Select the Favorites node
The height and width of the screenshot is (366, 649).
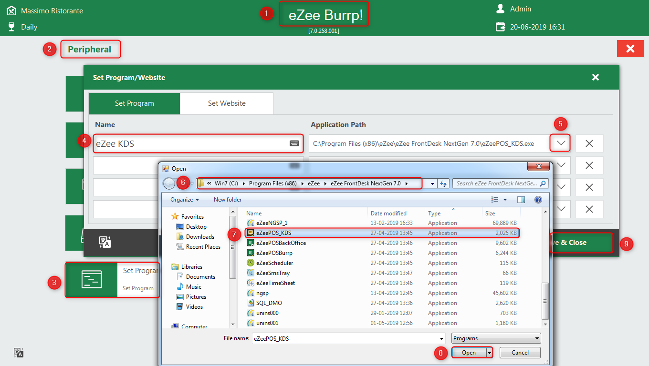point(192,217)
